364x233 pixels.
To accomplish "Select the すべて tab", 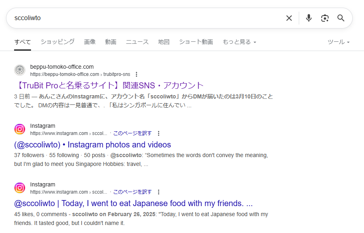I will coord(23,42).
